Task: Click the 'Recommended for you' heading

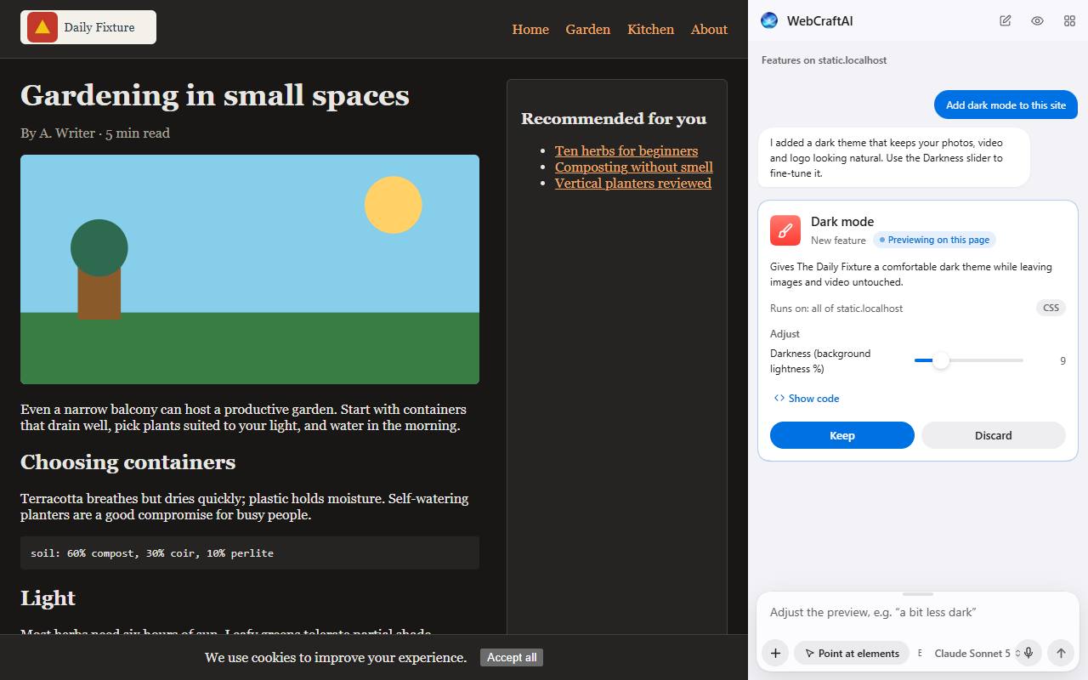Action: pos(614,118)
